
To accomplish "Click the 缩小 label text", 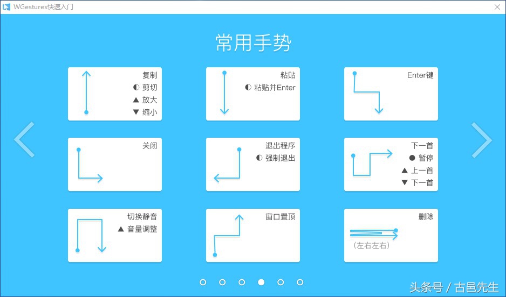I will (150, 112).
